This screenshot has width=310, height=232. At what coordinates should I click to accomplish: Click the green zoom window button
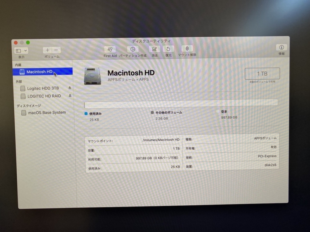coord(28,43)
